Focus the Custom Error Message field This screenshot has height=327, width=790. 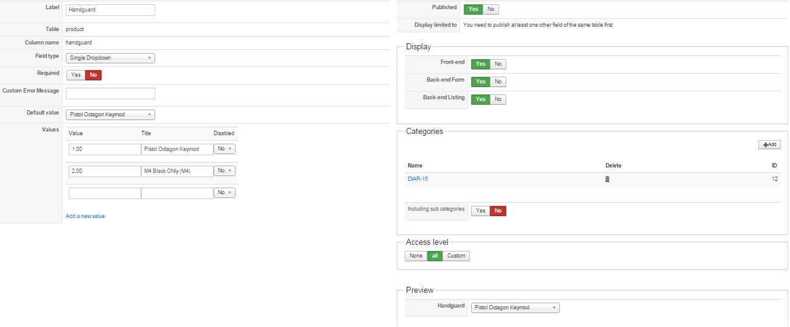[x=110, y=93]
